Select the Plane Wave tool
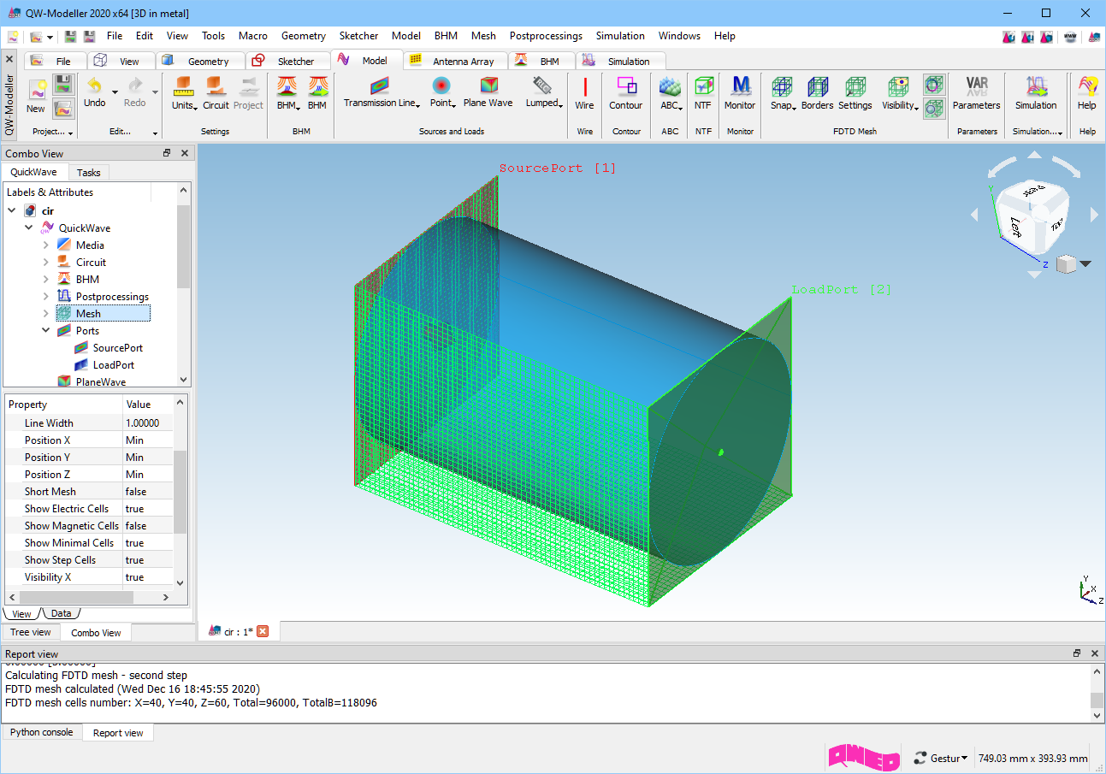 [x=488, y=92]
